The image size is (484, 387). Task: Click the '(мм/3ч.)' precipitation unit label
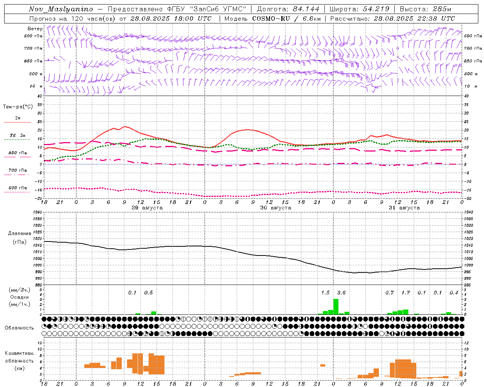[x=19, y=290]
